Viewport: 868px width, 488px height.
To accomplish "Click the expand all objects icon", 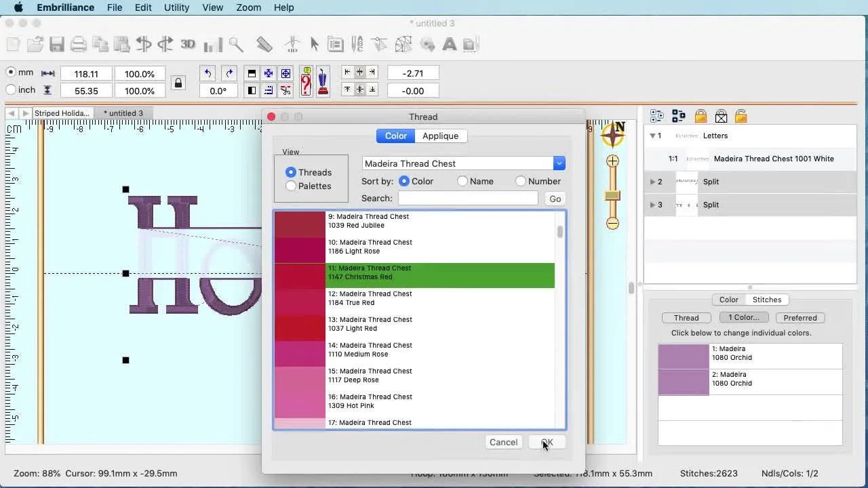I will 656,117.
